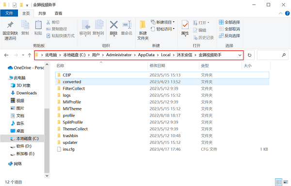Click the Forward navigation arrow
This screenshot has width=291, height=186.
click(16, 55)
